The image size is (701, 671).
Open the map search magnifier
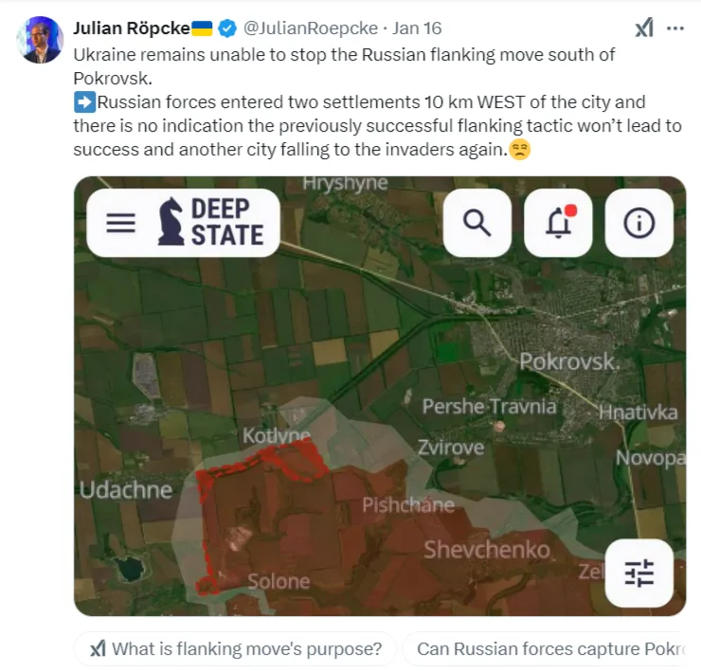pos(477,223)
